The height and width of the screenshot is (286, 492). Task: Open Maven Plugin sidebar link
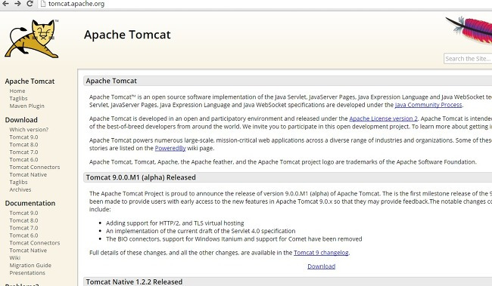27,106
